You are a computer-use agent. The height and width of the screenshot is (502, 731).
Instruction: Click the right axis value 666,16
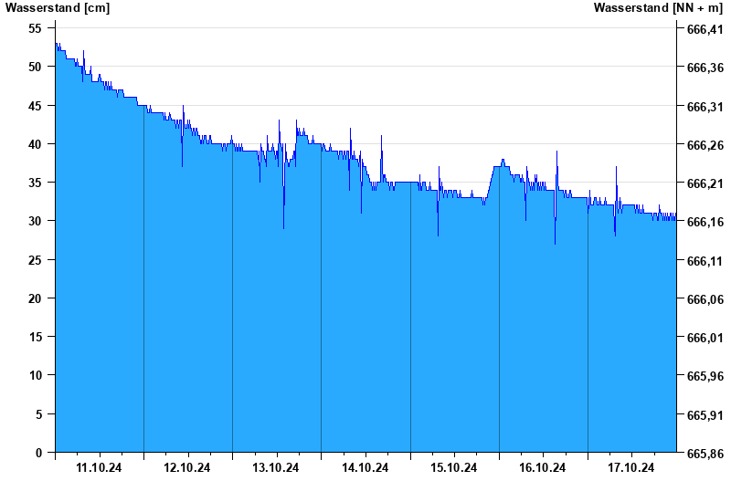tap(705, 222)
